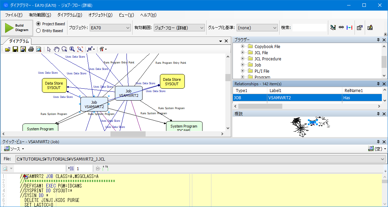Viewport: 388px width, 207px height.
Task: Expand the Copybook File tree node
Action: [242, 46]
